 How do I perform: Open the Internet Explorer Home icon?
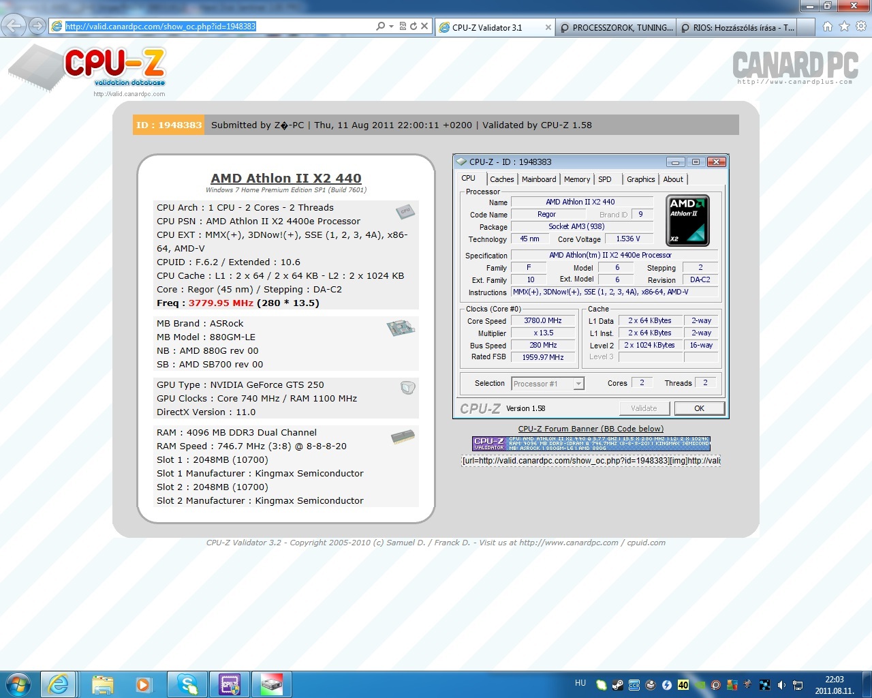pyautogui.click(x=828, y=27)
